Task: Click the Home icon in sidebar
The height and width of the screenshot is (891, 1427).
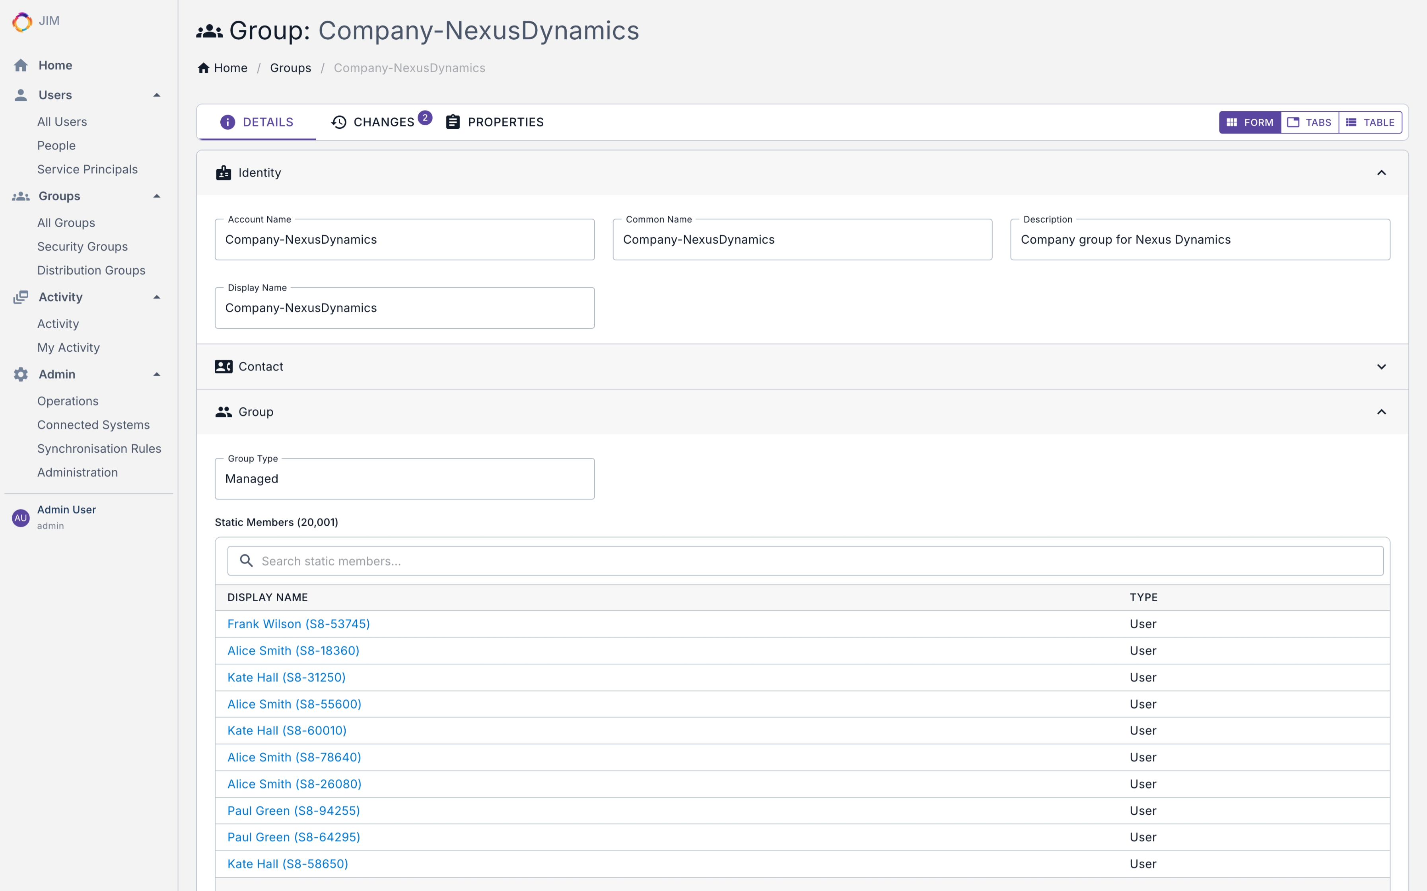Action: (x=21, y=66)
